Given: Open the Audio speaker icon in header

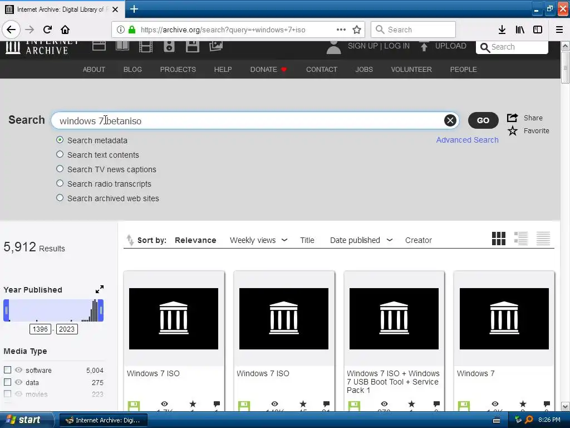Looking at the screenshot, I should [169, 47].
